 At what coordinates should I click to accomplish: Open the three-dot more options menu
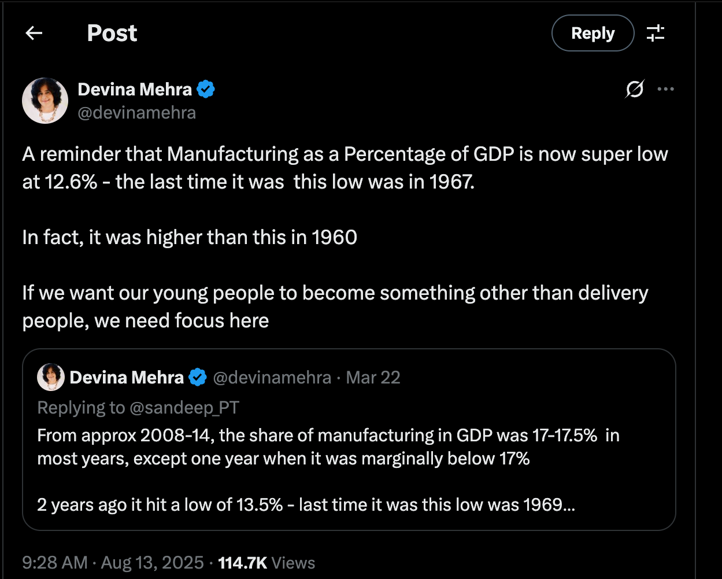(x=666, y=90)
